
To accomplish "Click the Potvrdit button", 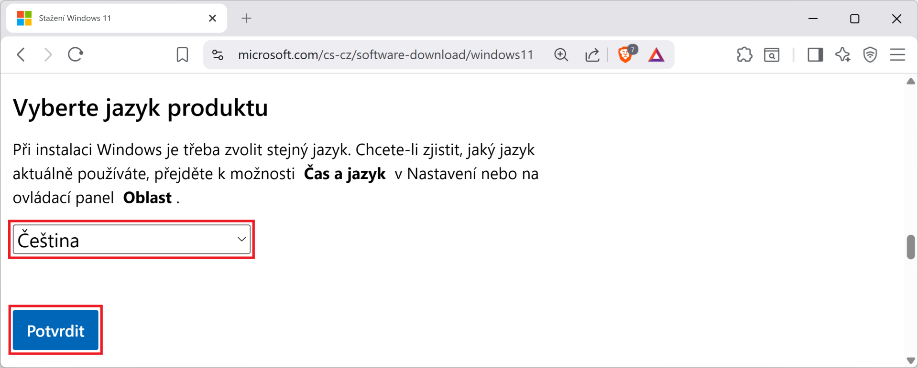I will (55, 330).
